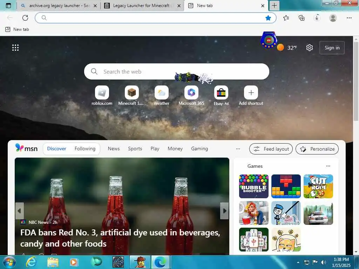
Task: Open the Bubble Shooter game
Action: (x=254, y=186)
